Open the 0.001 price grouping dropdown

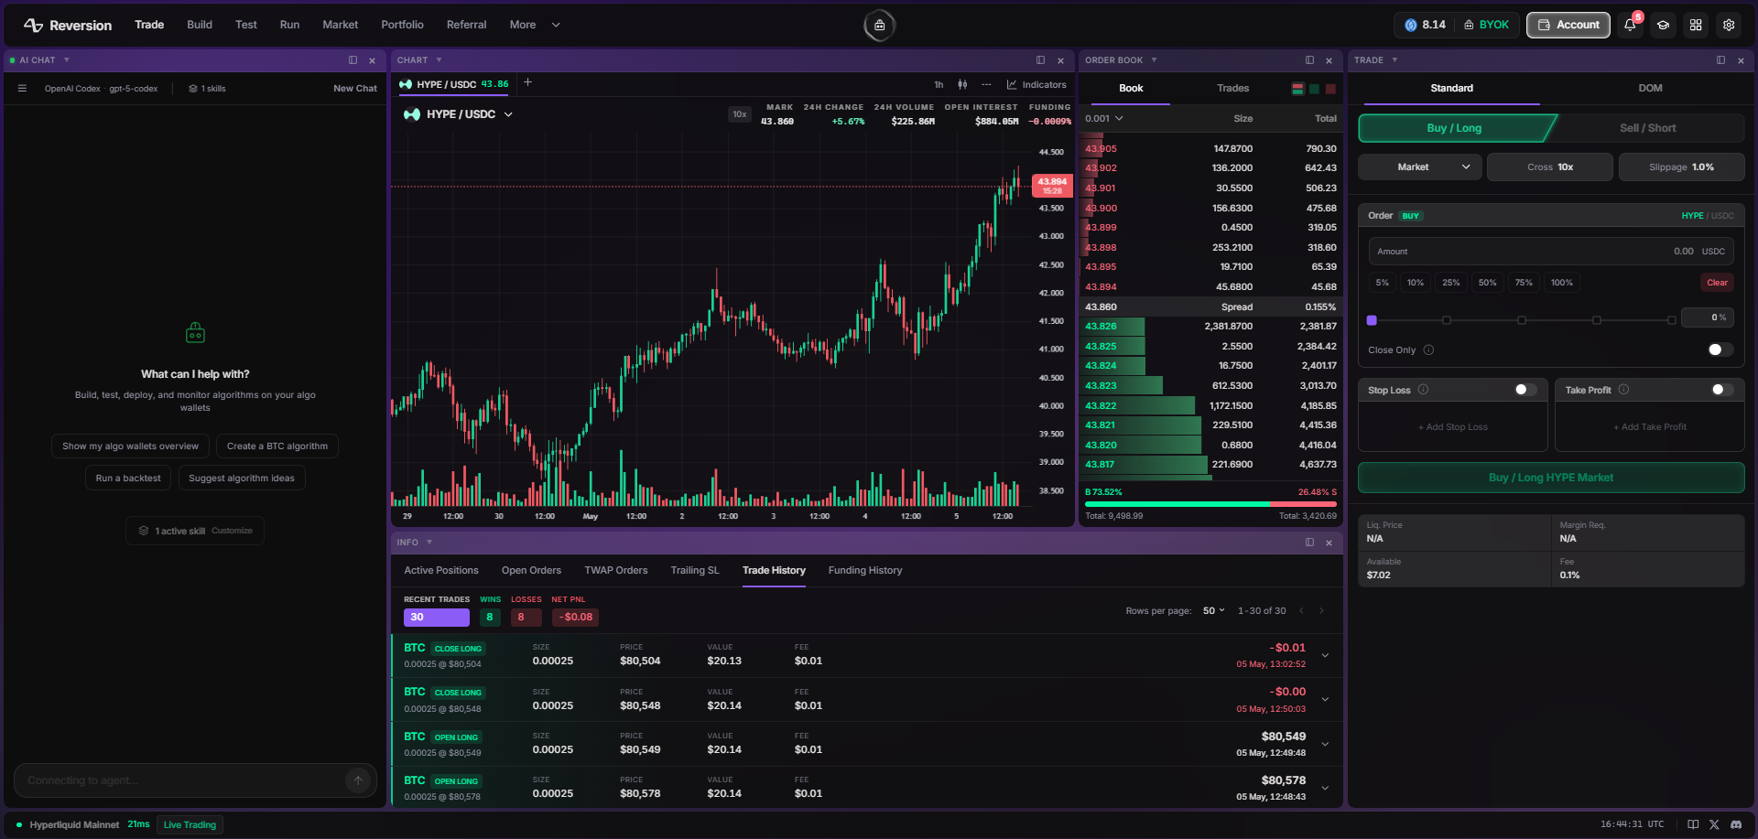click(x=1104, y=119)
